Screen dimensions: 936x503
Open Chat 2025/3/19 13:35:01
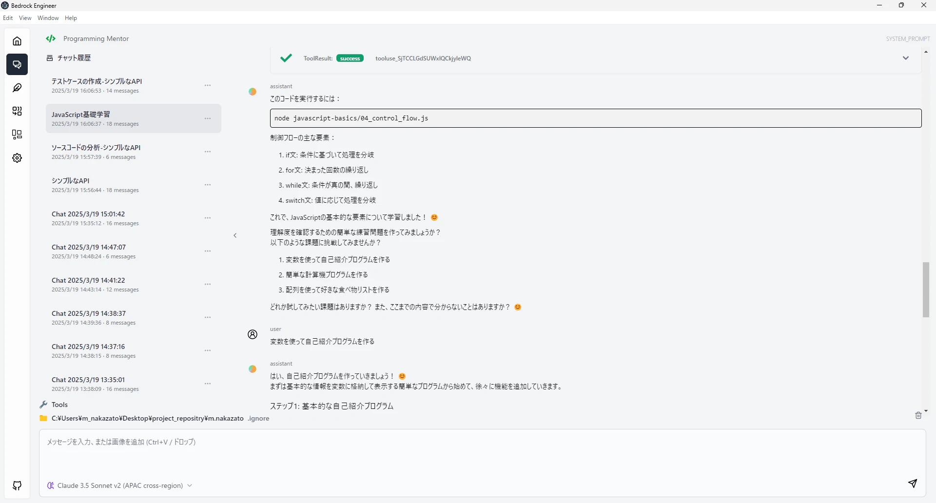pyautogui.click(x=133, y=384)
